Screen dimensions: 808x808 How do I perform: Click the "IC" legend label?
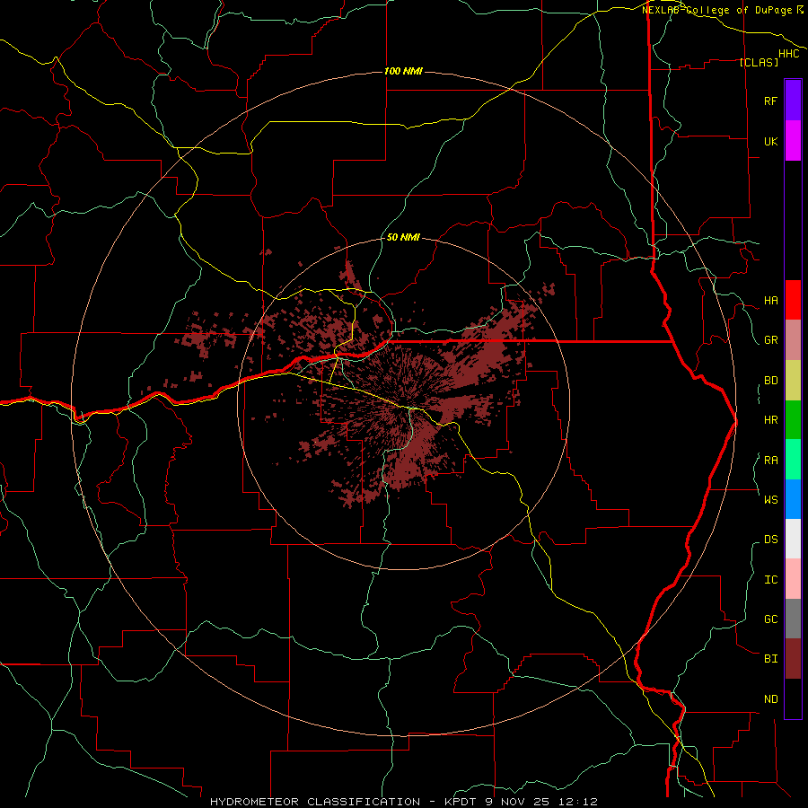[x=770, y=580]
